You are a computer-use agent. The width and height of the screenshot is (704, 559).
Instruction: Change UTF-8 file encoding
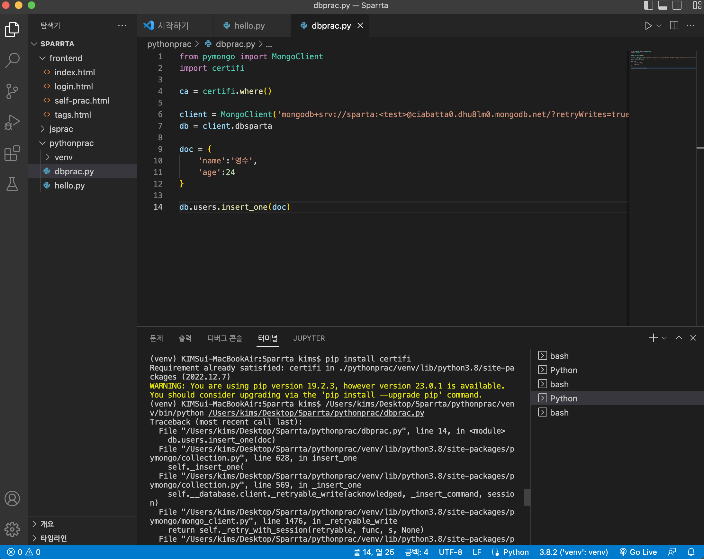click(450, 552)
